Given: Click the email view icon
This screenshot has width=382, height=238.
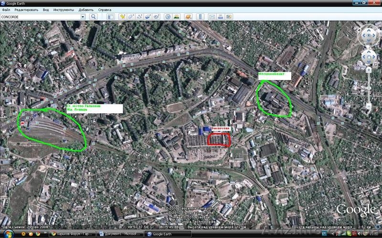Looking at the screenshot, I should coord(212,17).
